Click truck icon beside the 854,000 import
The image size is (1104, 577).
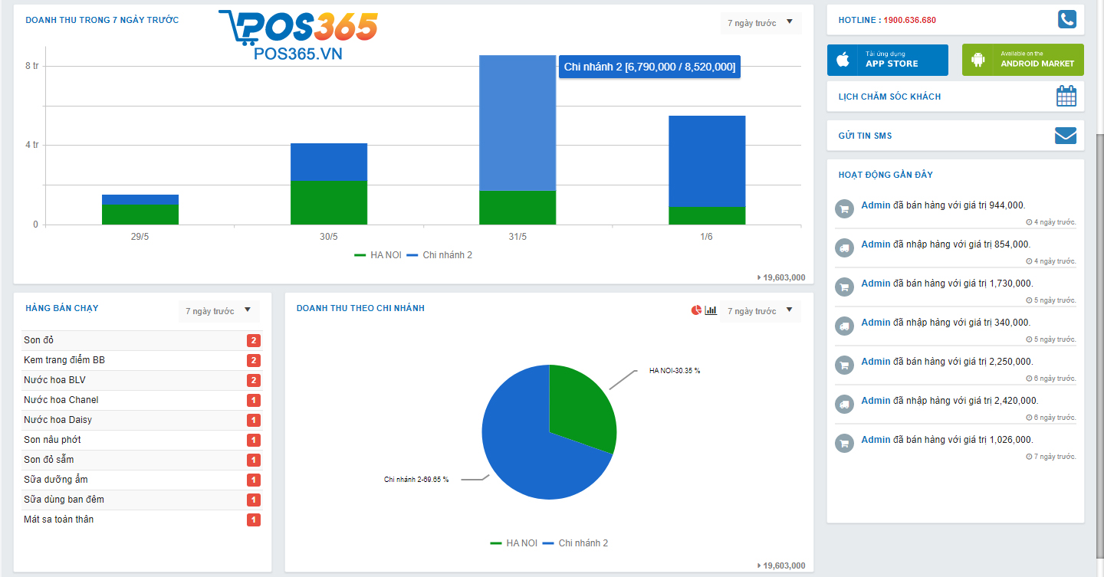tap(844, 248)
